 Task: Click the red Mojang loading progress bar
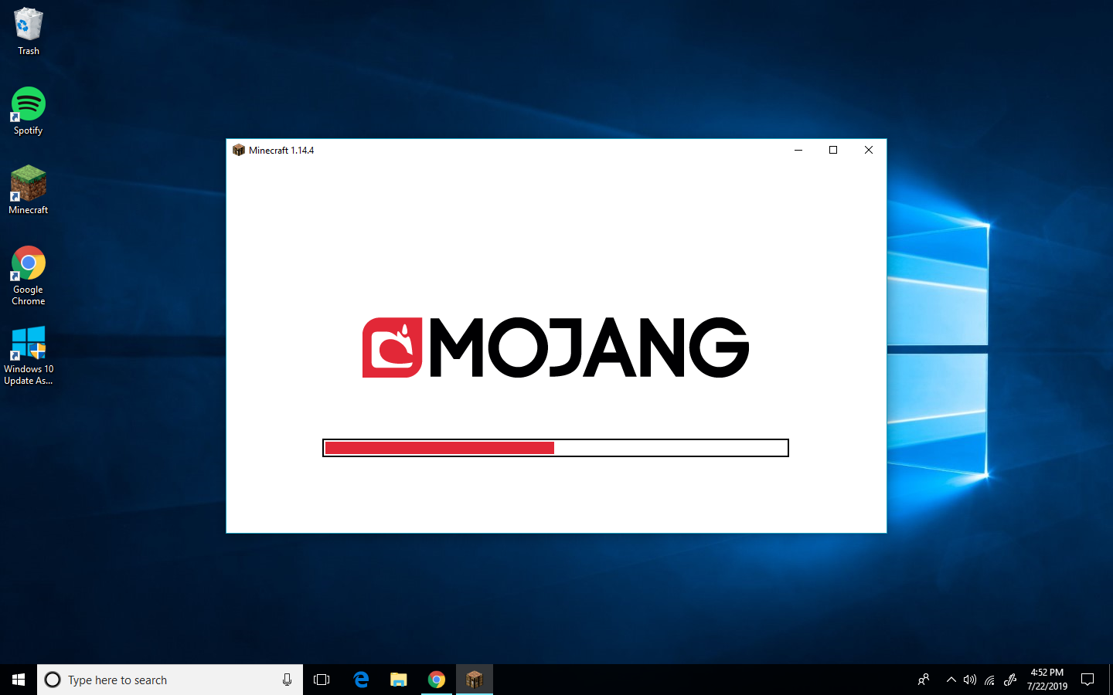pyautogui.click(x=556, y=448)
